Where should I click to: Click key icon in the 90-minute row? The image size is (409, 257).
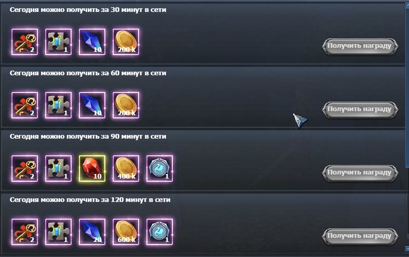point(24,169)
